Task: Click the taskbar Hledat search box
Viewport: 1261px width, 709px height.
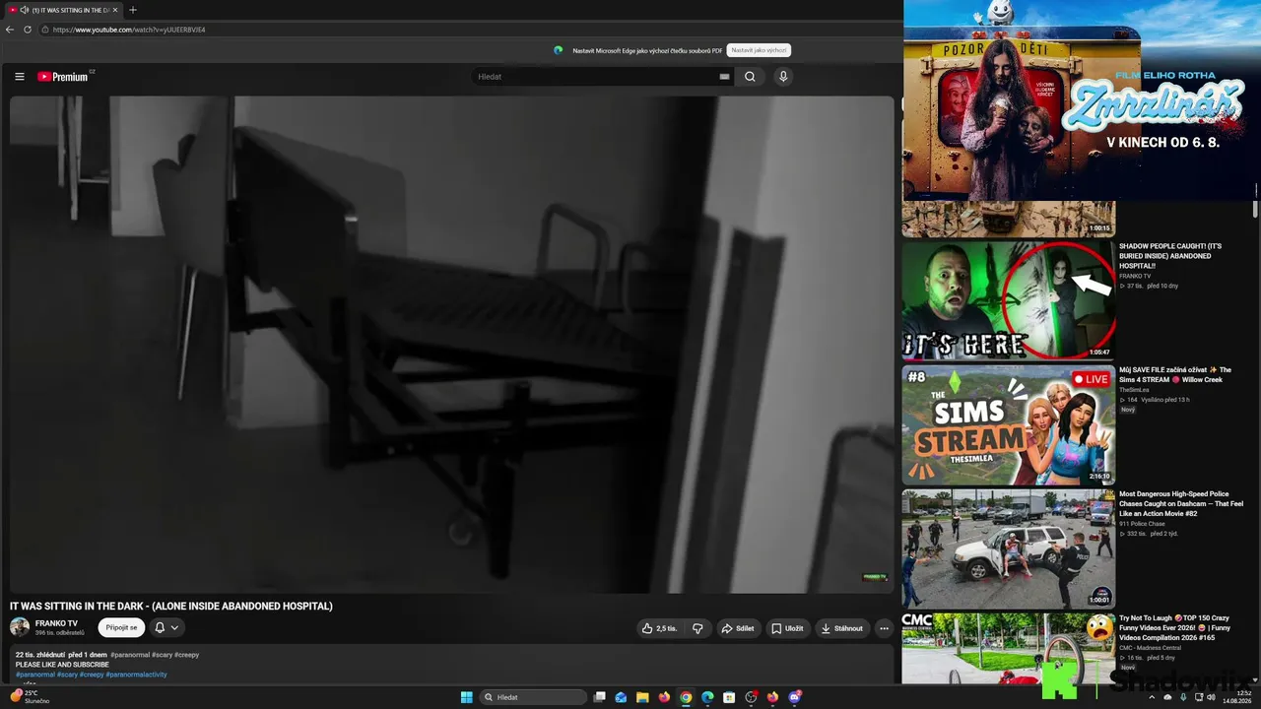Action: coord(533,697)
